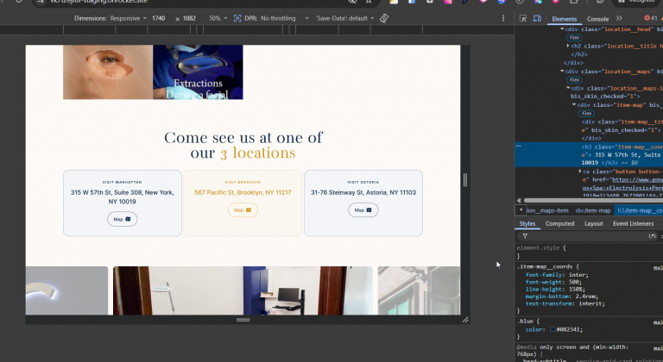Open the Console tab
The image size is (663, 362).
click(597, 19)
